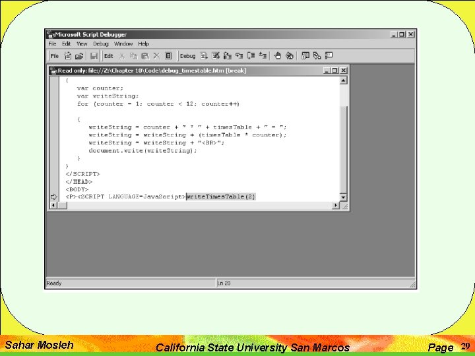Minimize the debug_timestable.htm document window
This screenshot has width=475, height=356.
(x=327, y=71)
